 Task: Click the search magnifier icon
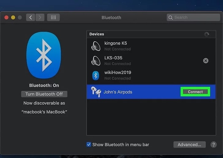pyautogui.click(x=170, y=17)
